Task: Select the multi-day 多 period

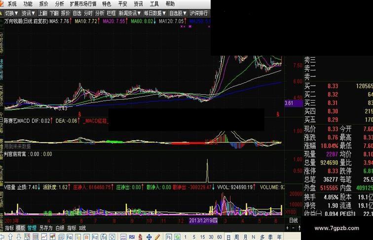Action: [262, 237]
